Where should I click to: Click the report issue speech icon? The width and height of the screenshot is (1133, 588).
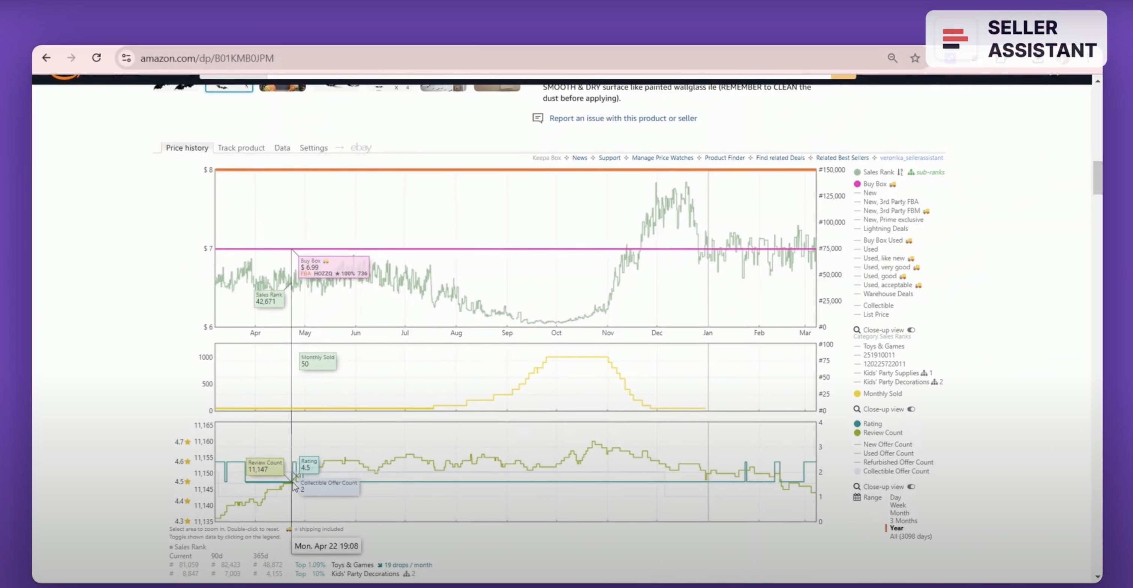click(x=538, y=118)
